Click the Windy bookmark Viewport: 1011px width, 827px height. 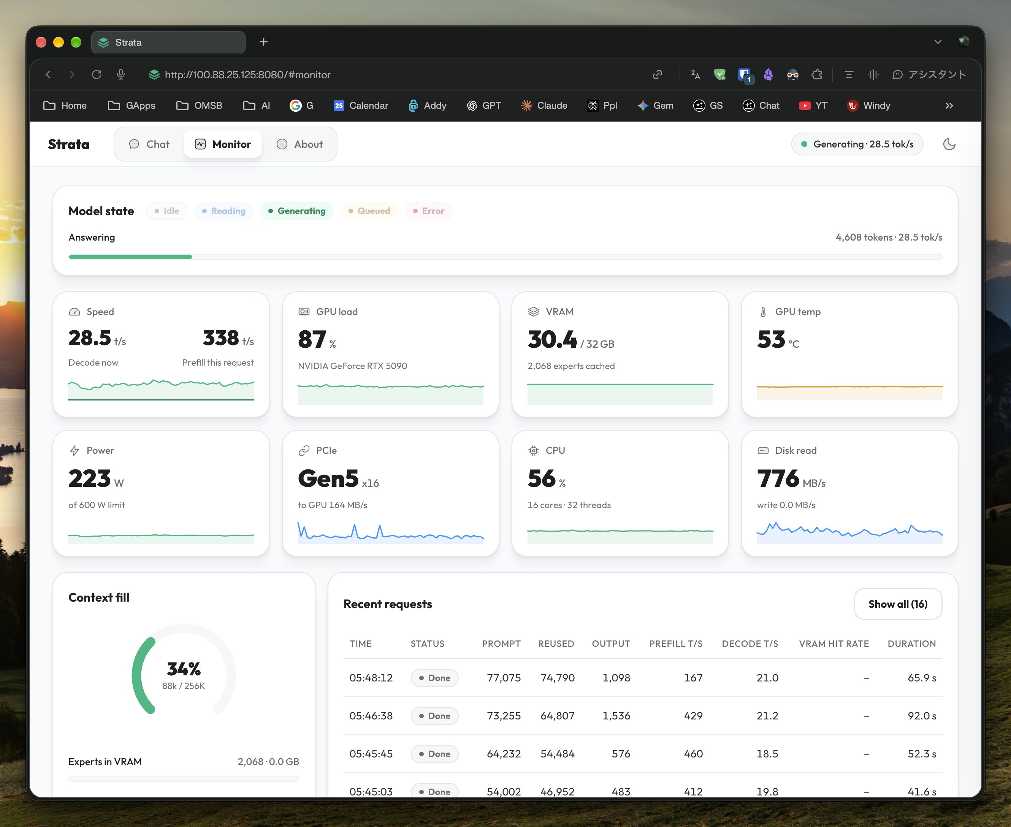click(868, 105)
